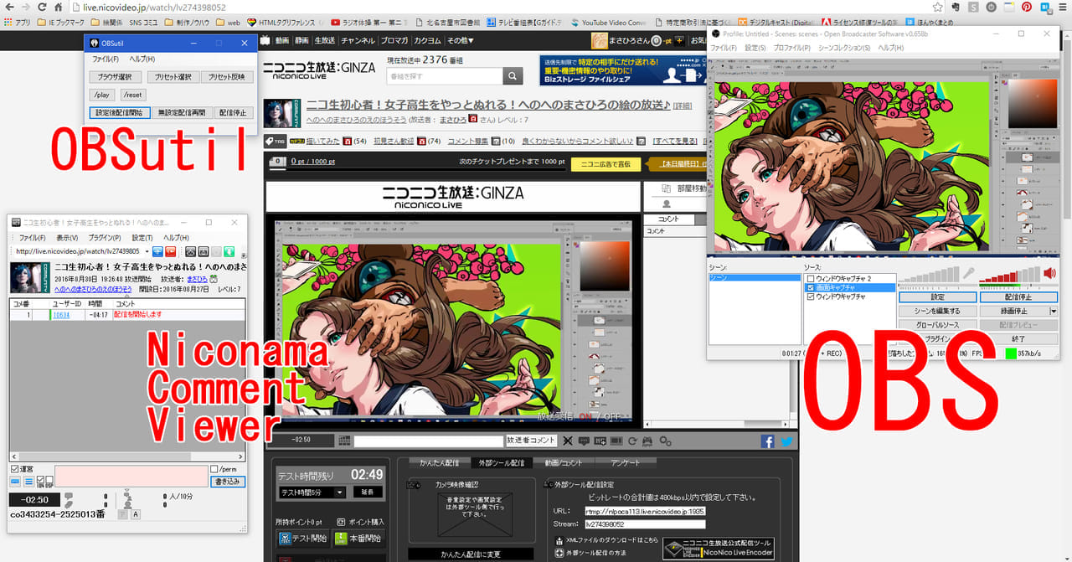
Task: Click the gears settings icon in player bar
Action: pyautogui.click(x=666, y=441)
